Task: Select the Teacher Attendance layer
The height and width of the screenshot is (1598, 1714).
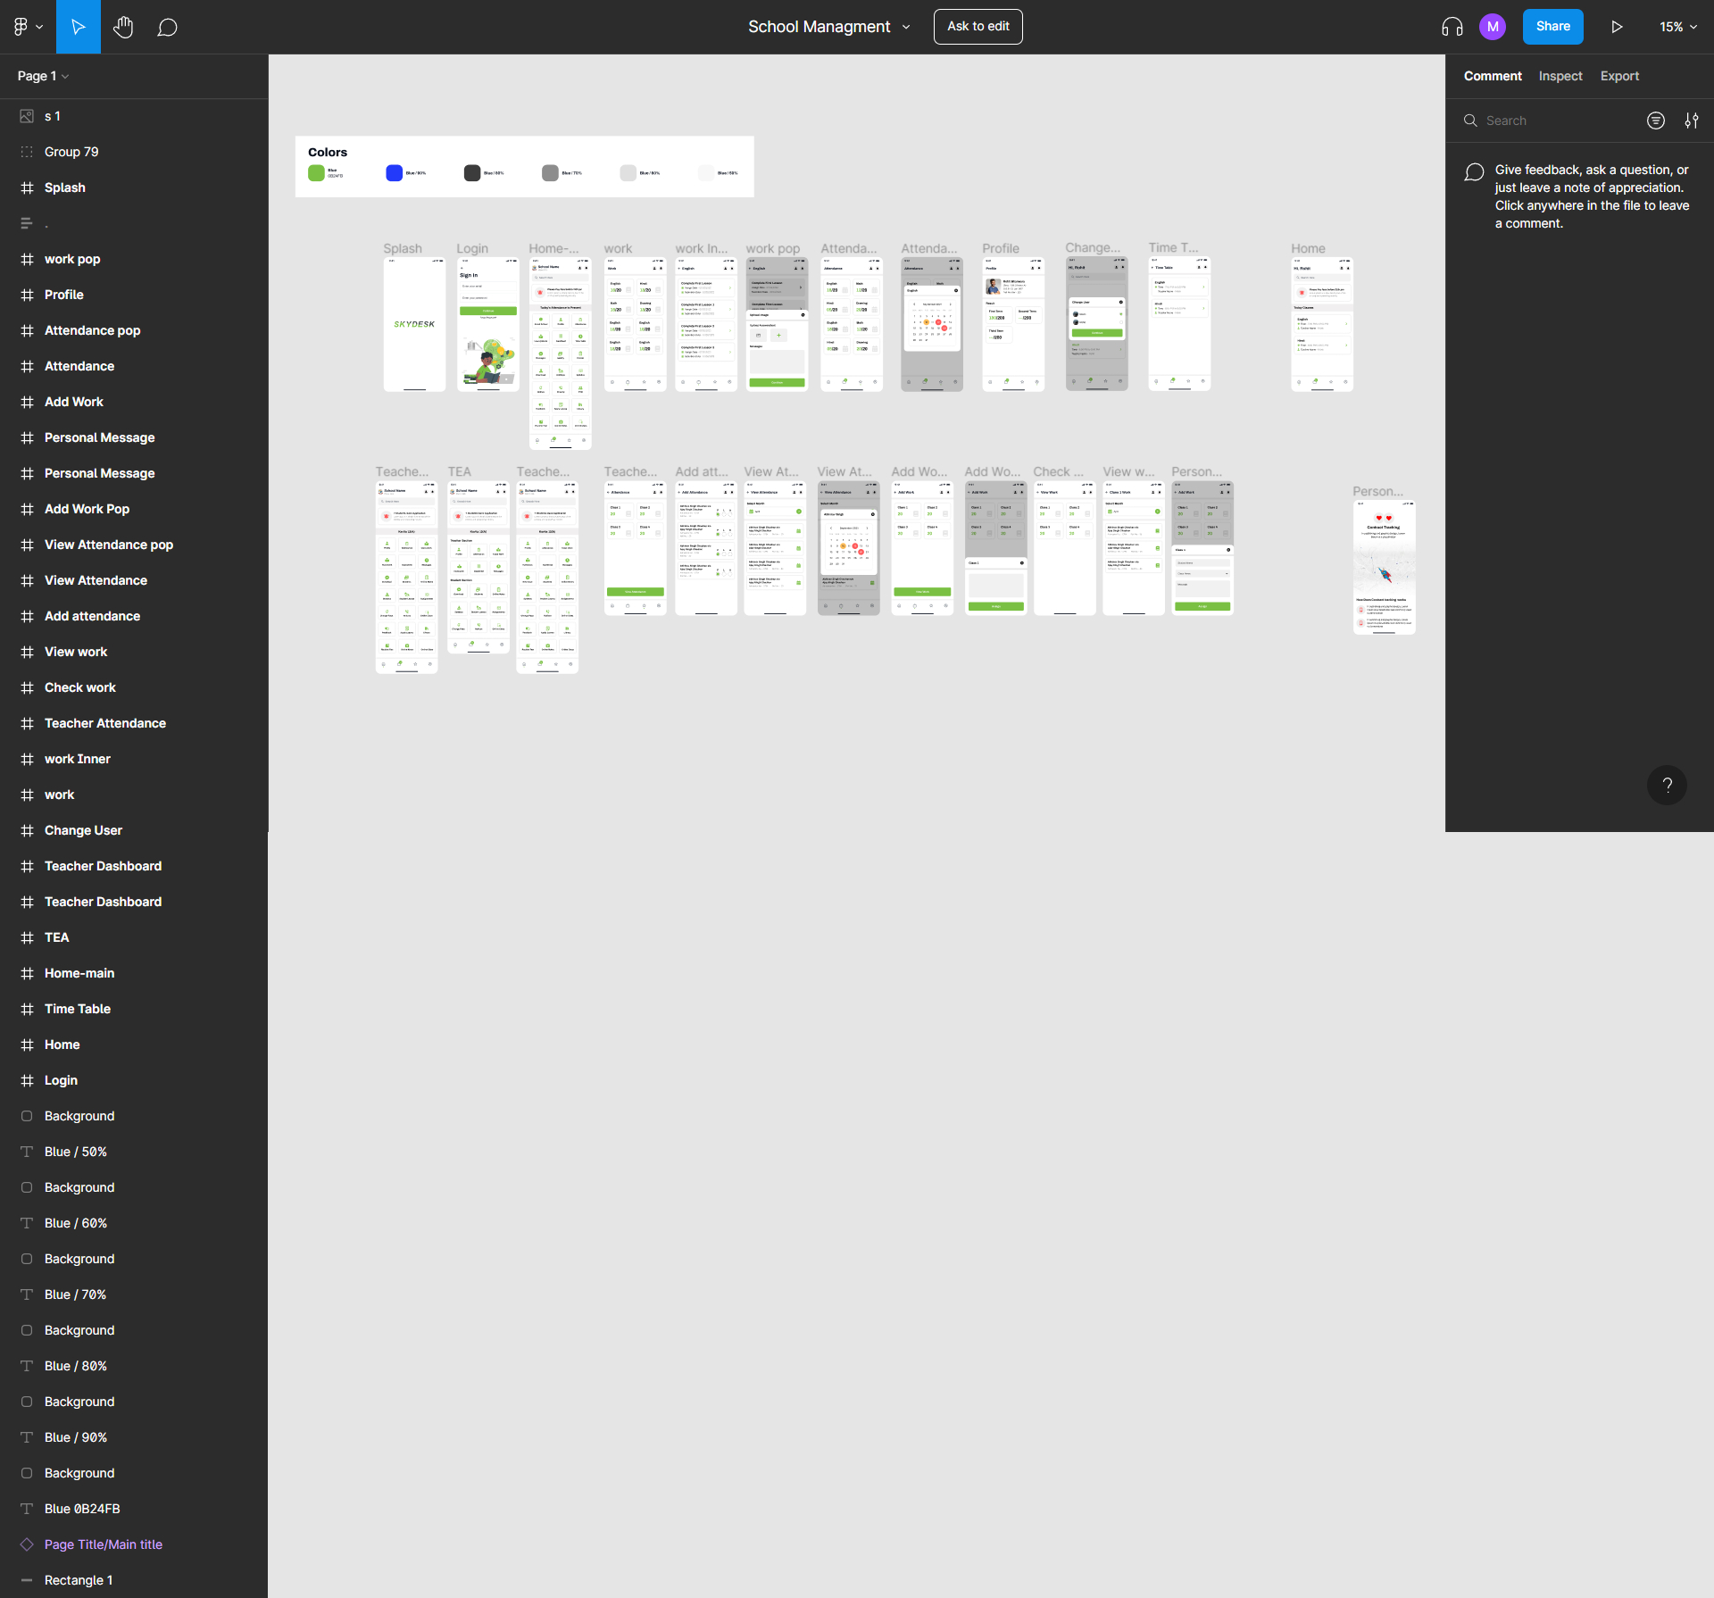Action: [105, 723]
